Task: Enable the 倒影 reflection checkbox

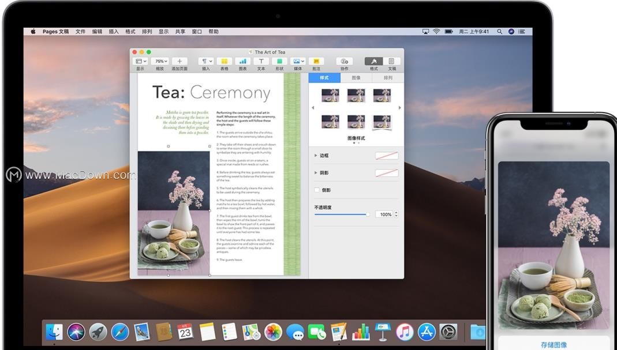Action: pos(317,190)
